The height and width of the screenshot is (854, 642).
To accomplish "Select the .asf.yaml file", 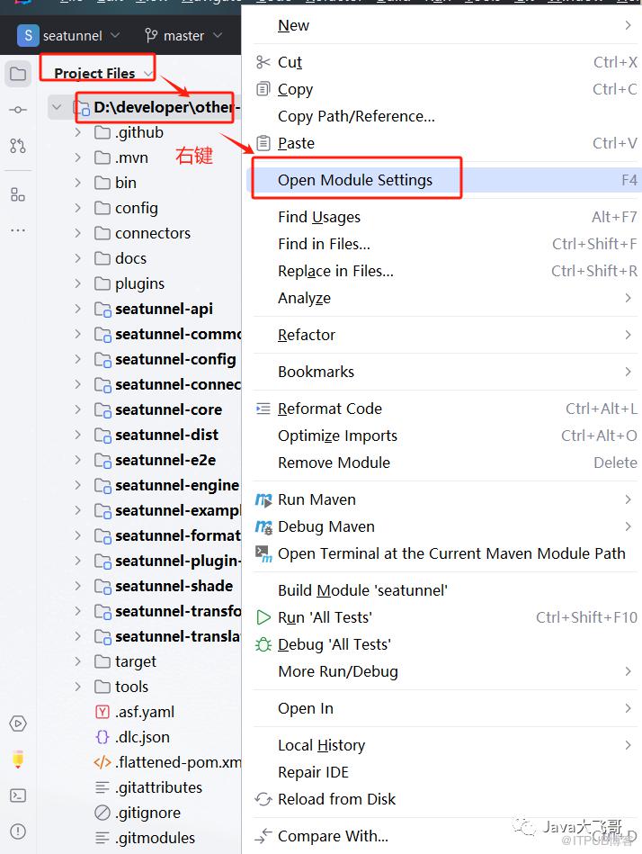I will [x=144, y=712].
